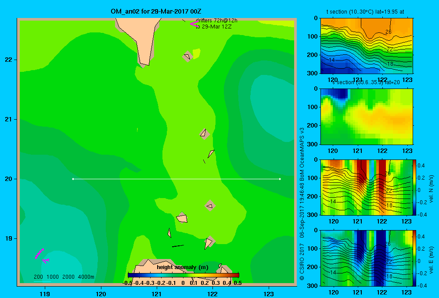Click the vel. E color scale bar
Image resolution: width=439 pixels, height=298 pixels.
[x=414, y=258]
